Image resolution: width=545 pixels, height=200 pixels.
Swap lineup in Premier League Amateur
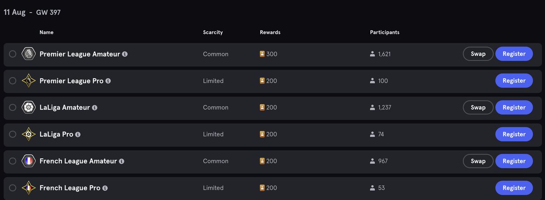(x=478, y=54)
